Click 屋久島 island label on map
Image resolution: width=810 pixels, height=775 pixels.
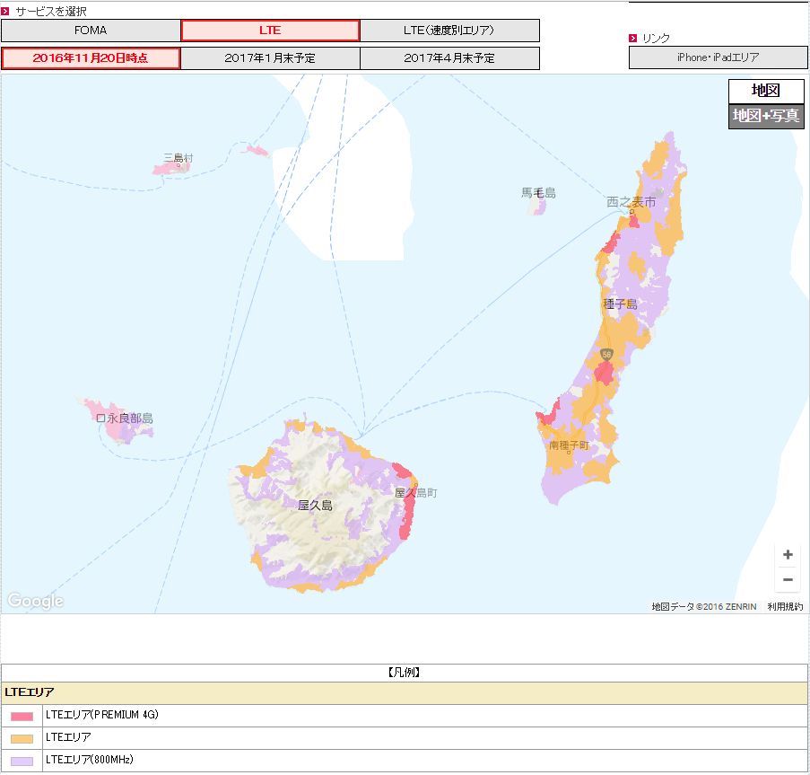point(315,506)
